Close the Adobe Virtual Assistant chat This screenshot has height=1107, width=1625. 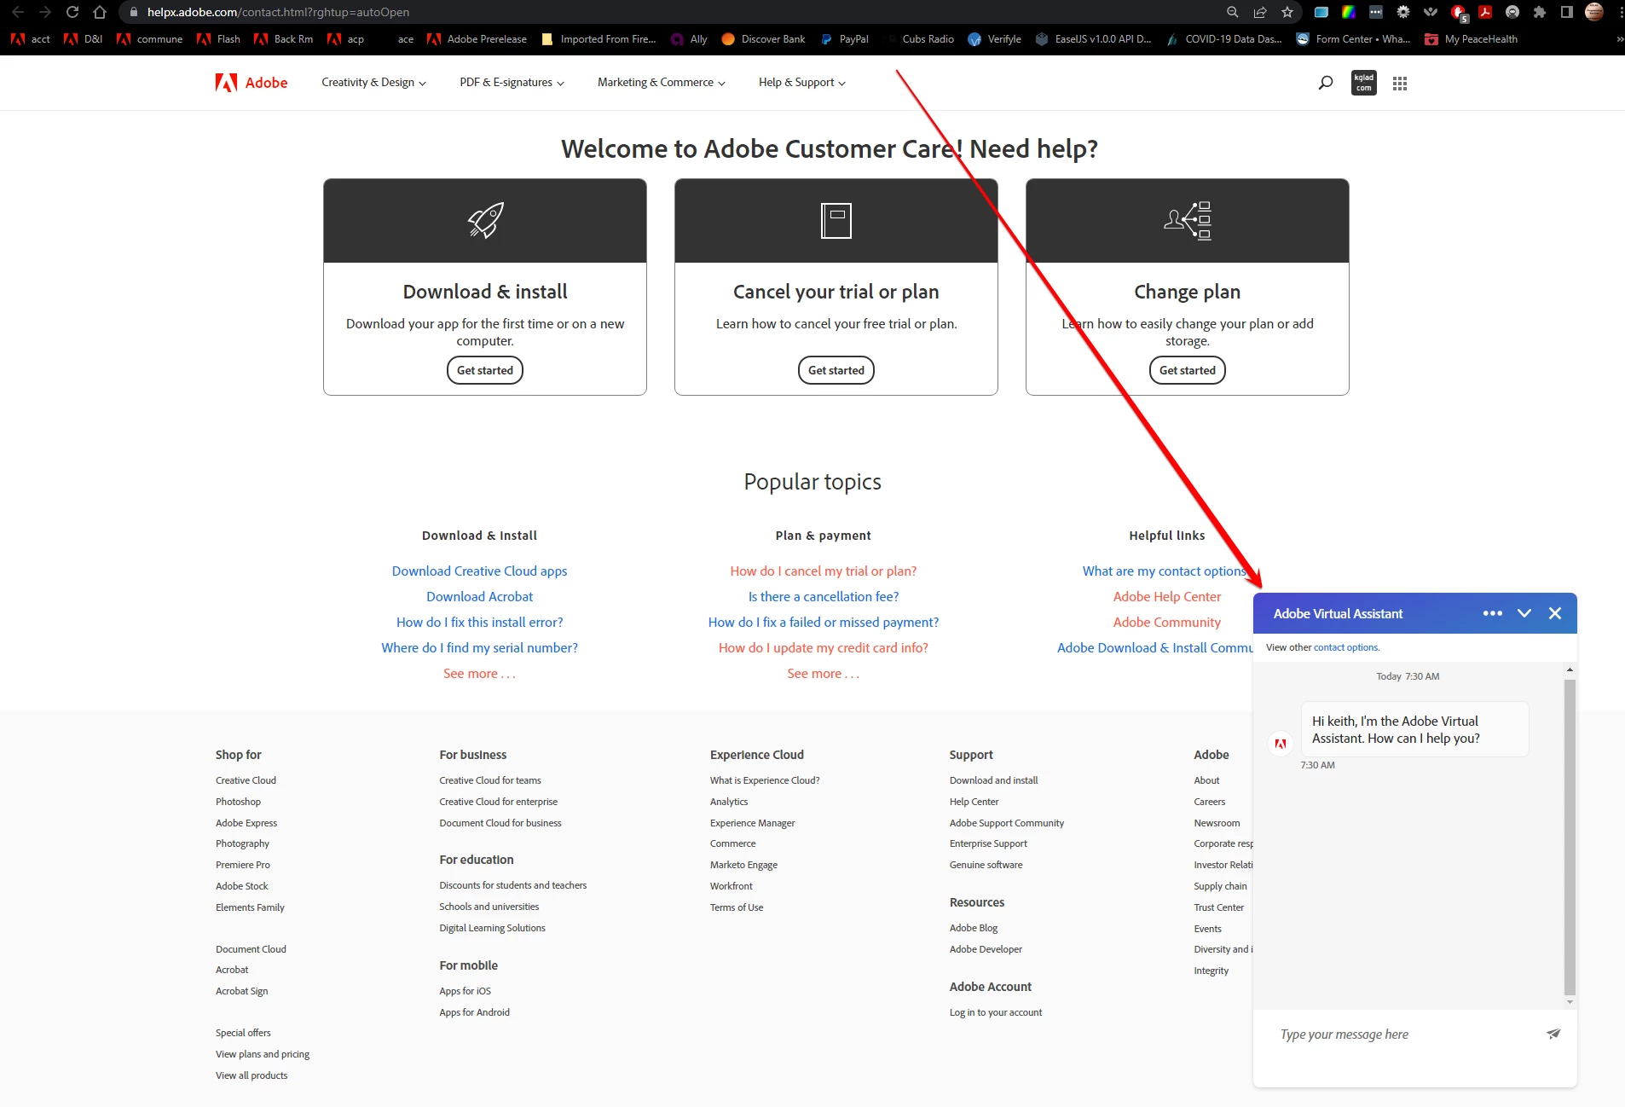(x=1555, y=613)
